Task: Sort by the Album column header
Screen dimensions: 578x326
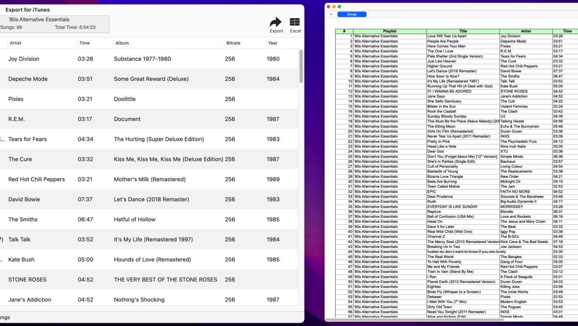Action: [x=122, y=43]
